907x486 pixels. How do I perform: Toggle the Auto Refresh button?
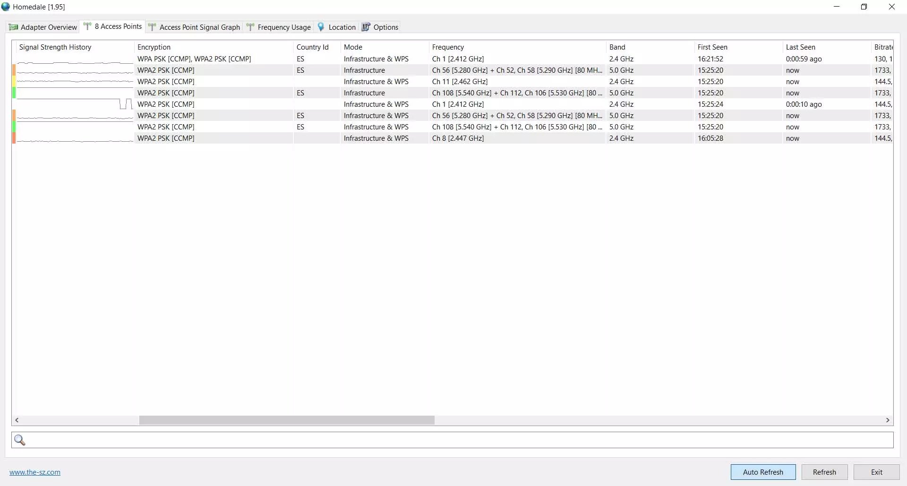[763, 472]
